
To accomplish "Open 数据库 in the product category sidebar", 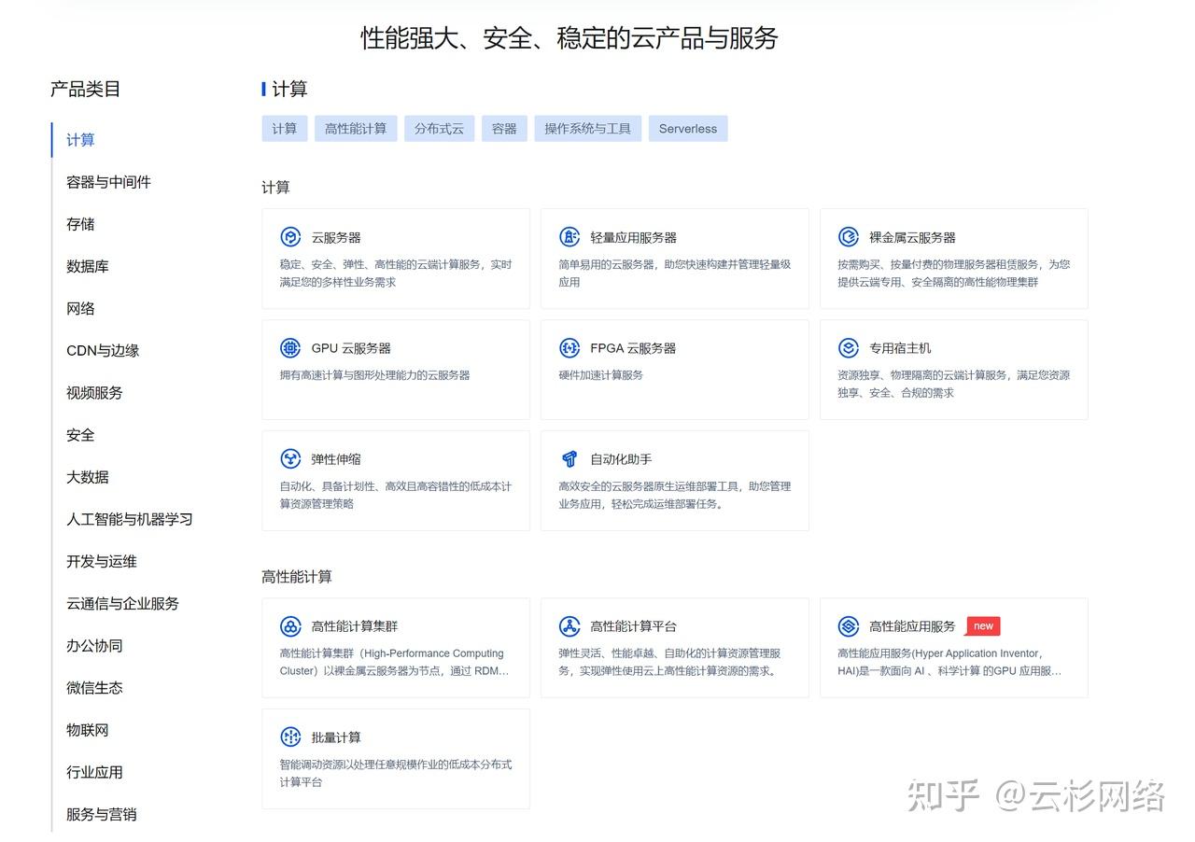I will point(88,266).
